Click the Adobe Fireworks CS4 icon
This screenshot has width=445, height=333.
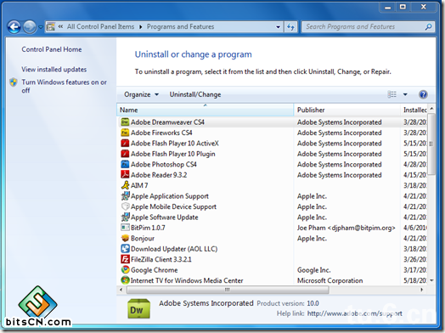[x=125, y=133]
